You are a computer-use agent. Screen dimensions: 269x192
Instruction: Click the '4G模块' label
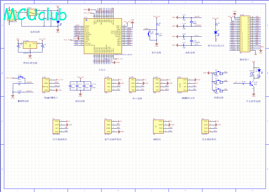tap(157, 139)
